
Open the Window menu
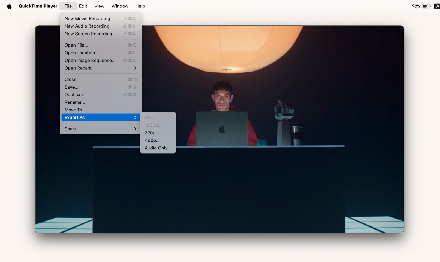pyautogui.click(x=120, y=6)
